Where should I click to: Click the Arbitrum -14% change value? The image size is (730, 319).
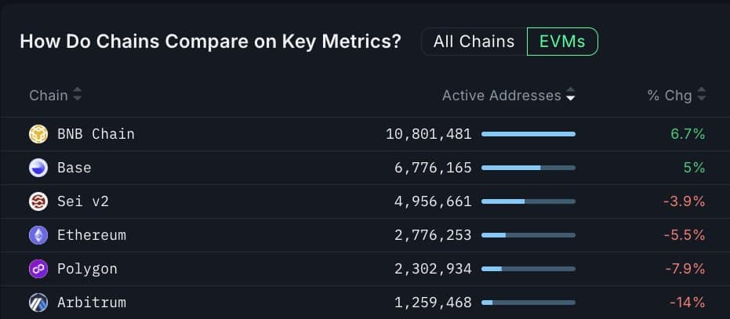point(687,303)
